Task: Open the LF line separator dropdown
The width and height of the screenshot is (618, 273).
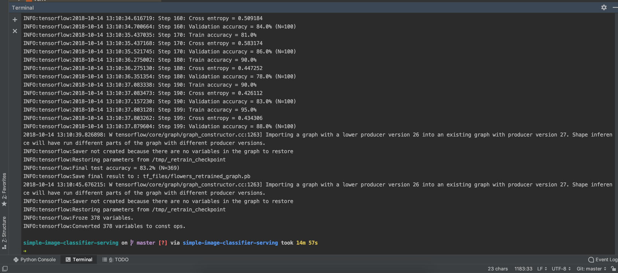Action: coord(542,269)
